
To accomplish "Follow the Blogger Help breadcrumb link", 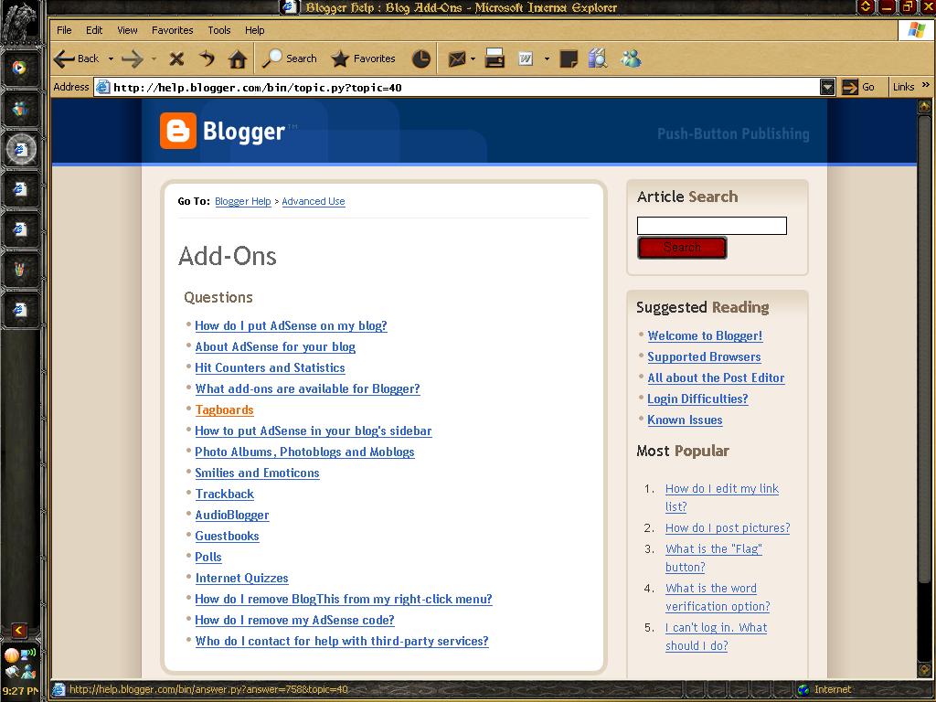I will point(243,201).
